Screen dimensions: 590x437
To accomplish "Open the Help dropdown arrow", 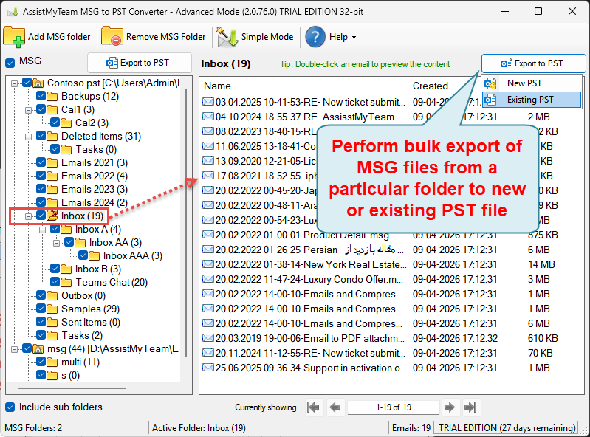I will (354, 37).
